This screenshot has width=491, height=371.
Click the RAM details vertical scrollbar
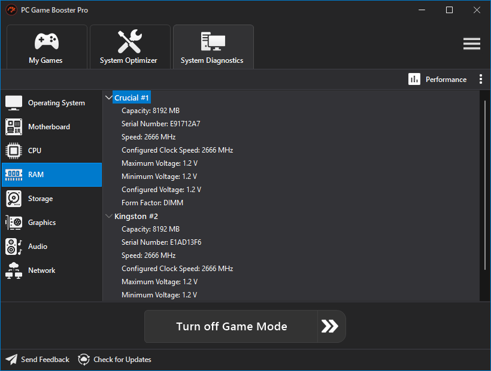pyautogui.click(x=485, y=184)
